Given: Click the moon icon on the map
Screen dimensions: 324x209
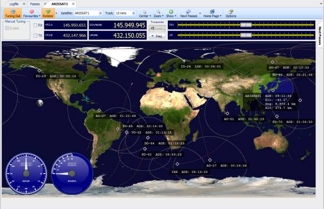Looking at the screenshot, I should tap(39, 103).
